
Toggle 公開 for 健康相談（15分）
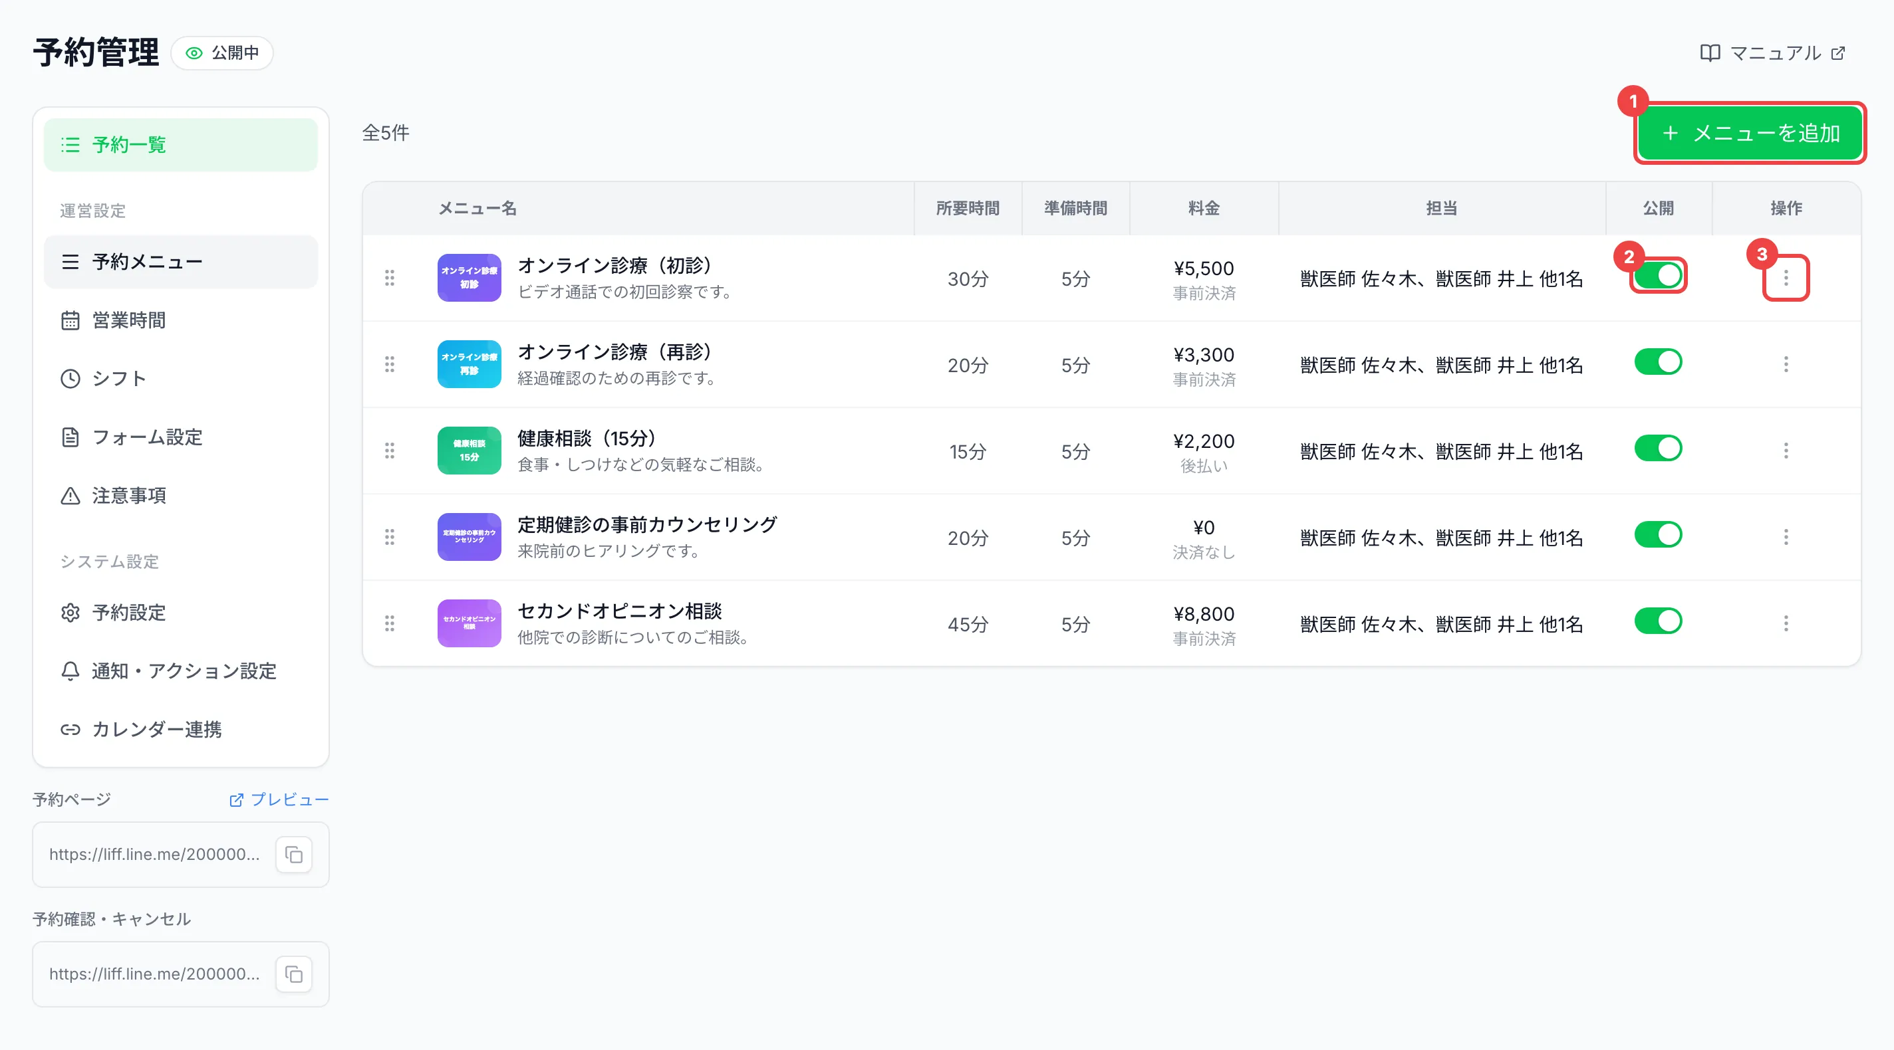(1658, 448)
